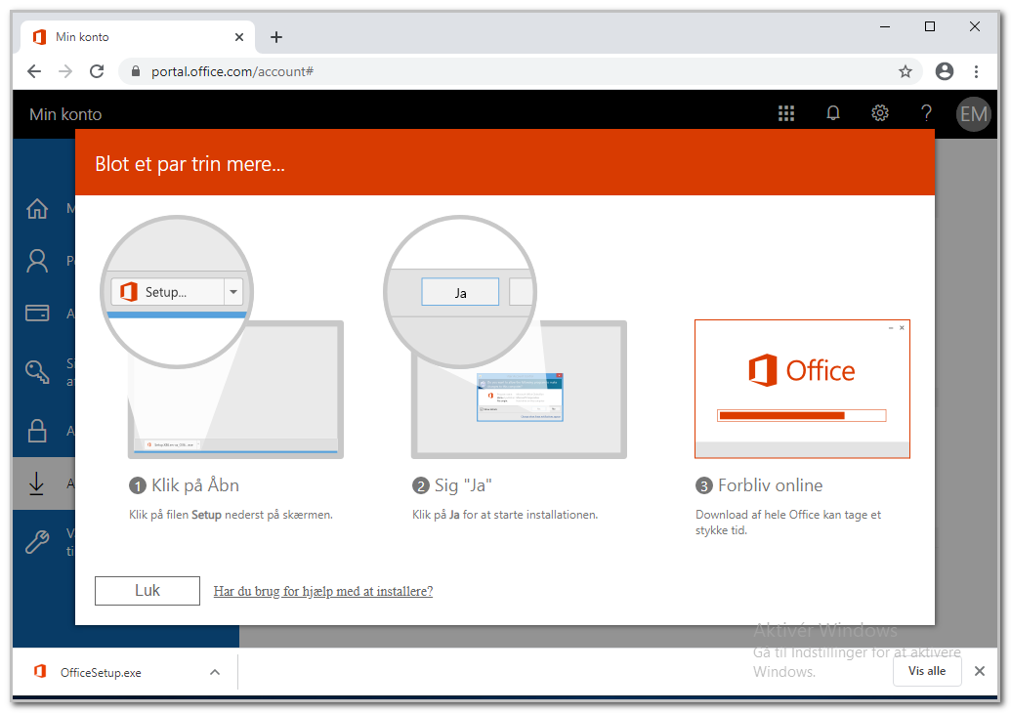Open the OfficeSetup.exe download
The image size is (1011, 713).
pyautogui.click(x=100, y=672)
